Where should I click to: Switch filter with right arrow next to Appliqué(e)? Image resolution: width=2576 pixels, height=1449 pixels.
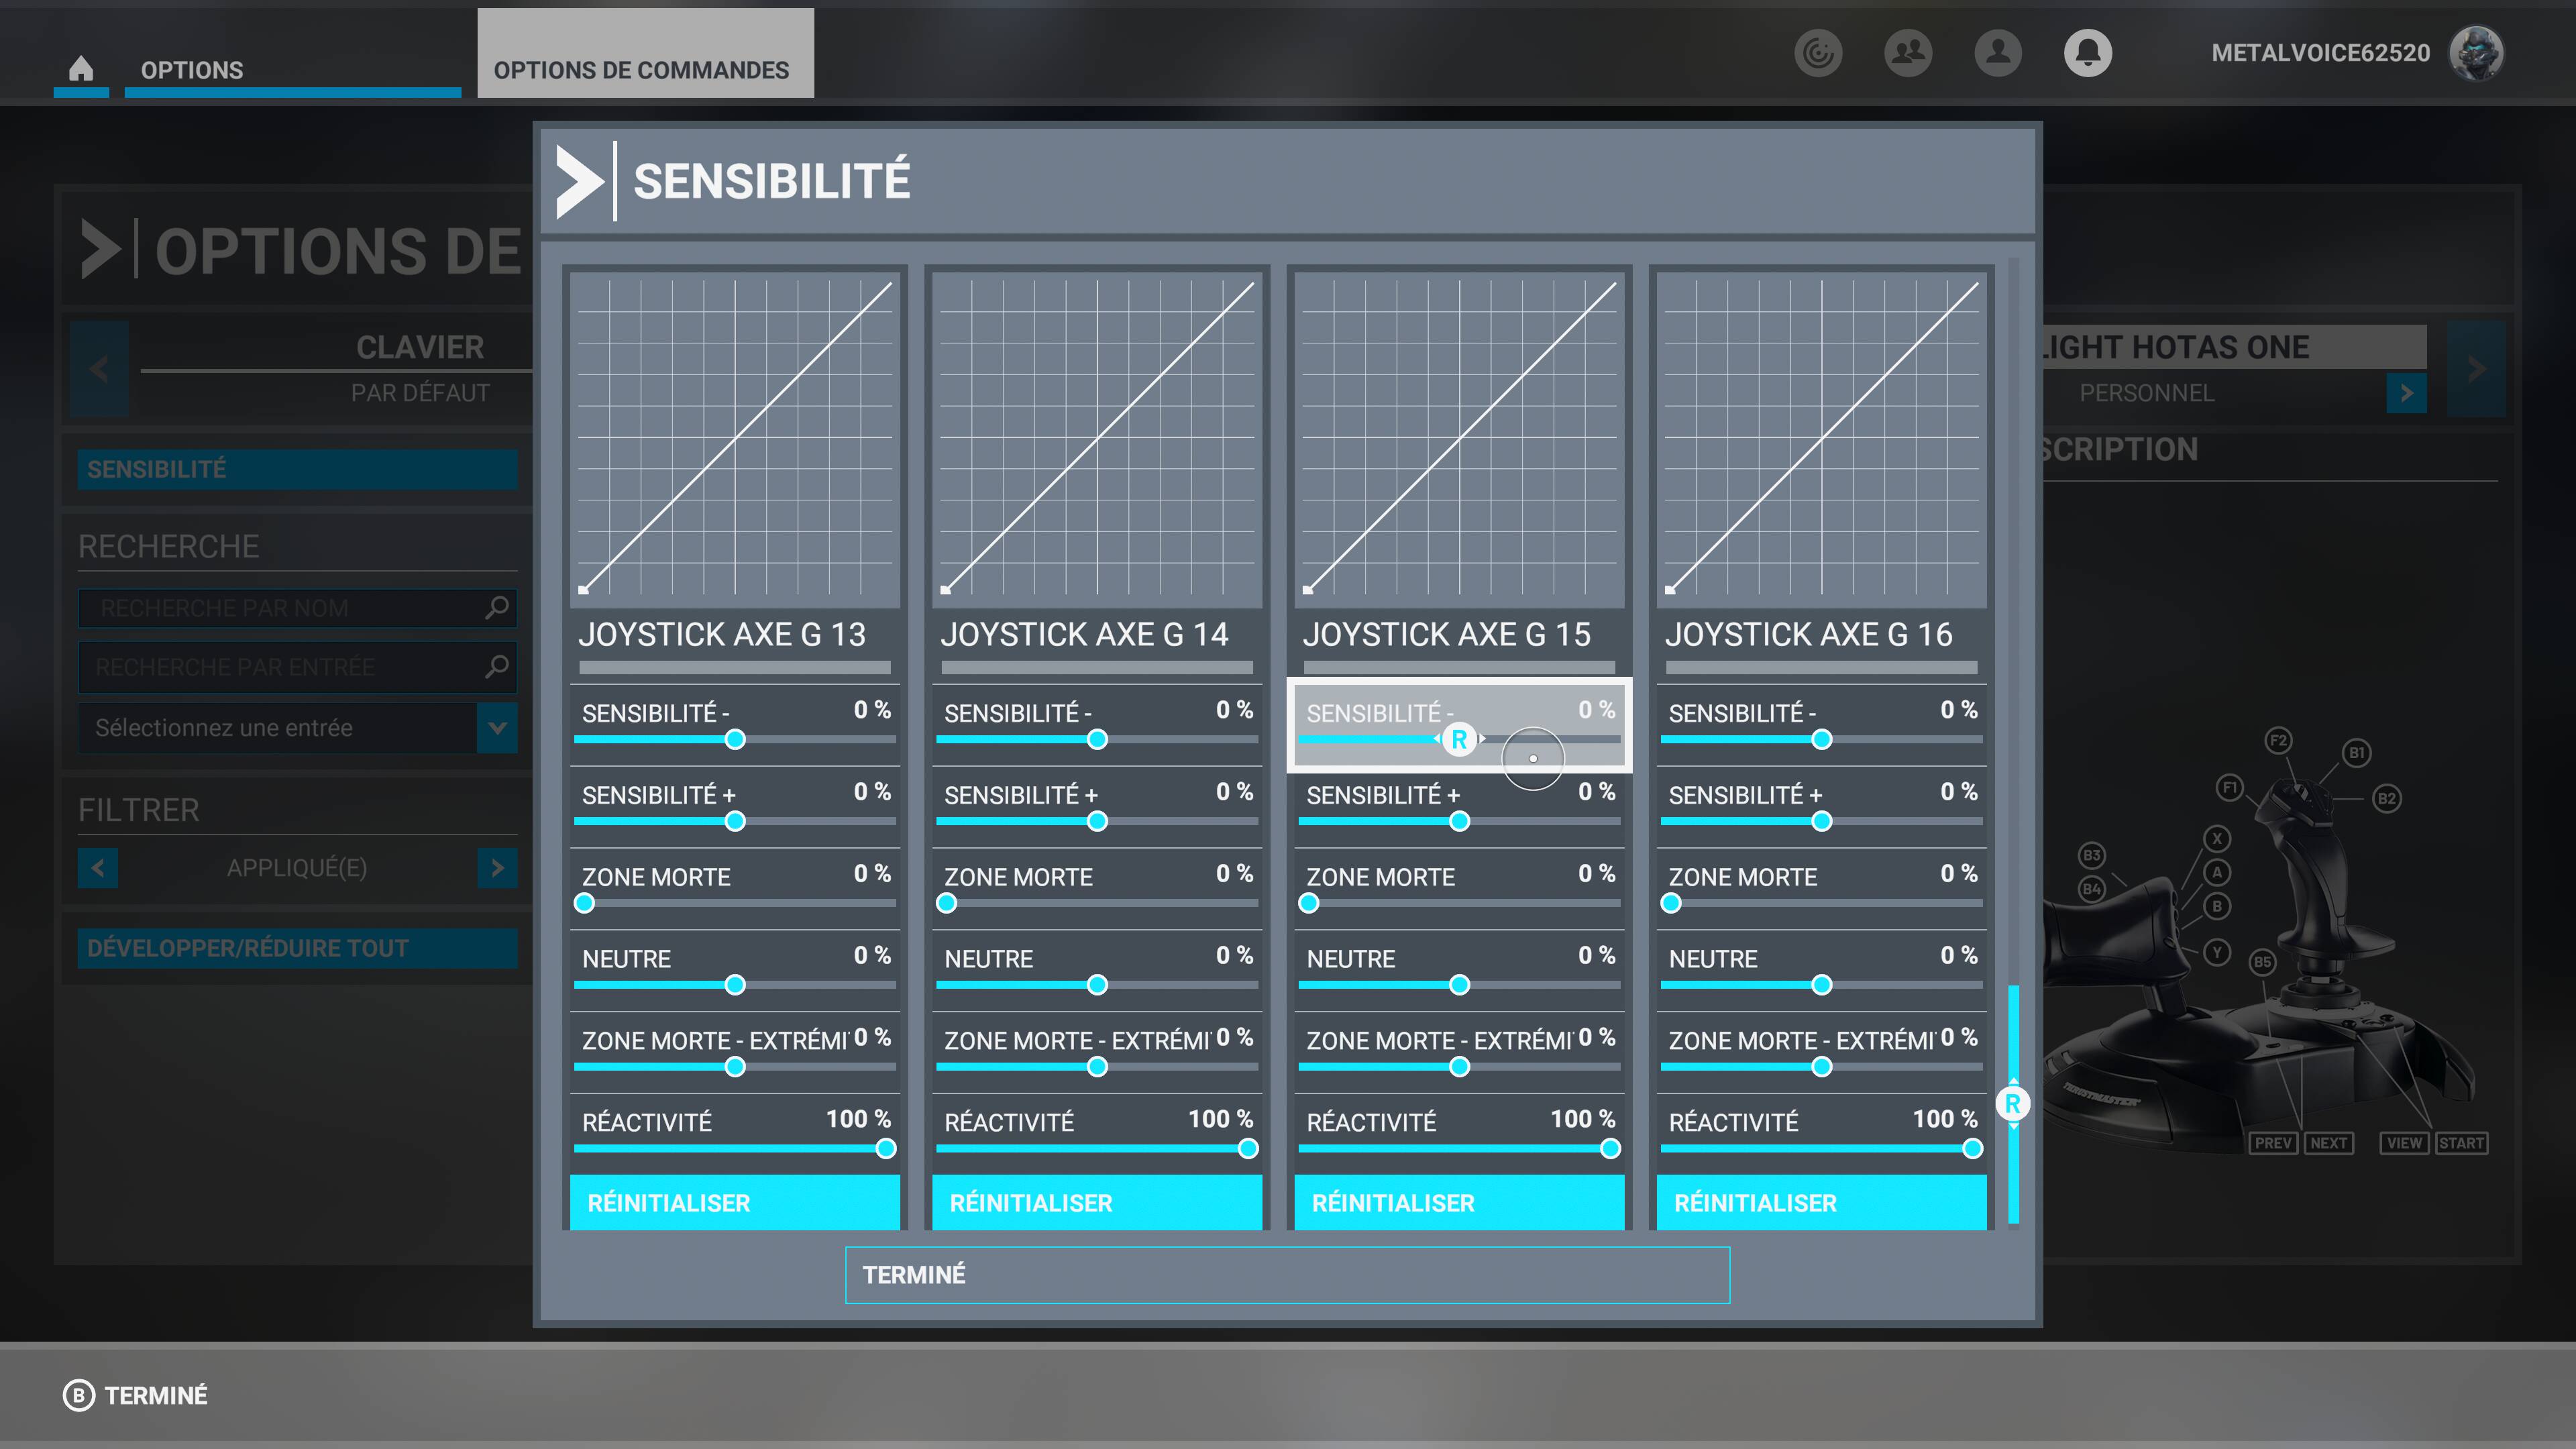[x=497, y=867]
